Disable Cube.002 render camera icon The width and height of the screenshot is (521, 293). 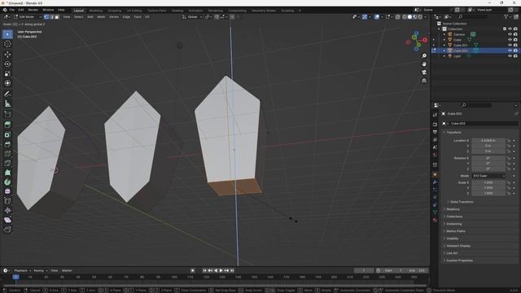pyautogui.click(x=515, y=50)
